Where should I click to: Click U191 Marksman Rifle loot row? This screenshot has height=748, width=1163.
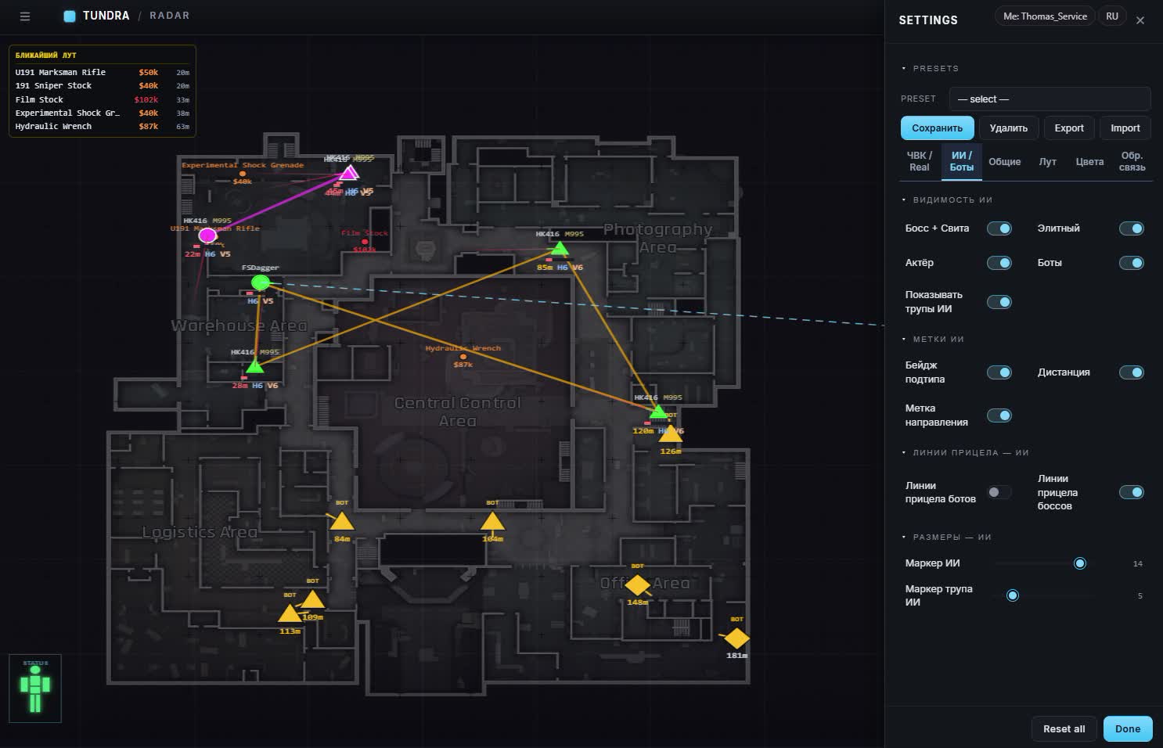(x=103, y=72)
